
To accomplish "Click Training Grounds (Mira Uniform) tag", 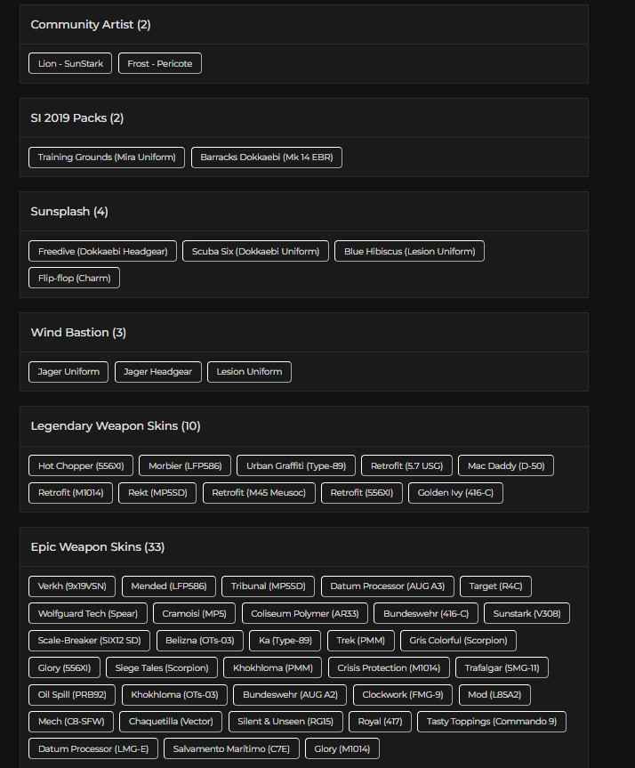I will coord(107,158).
